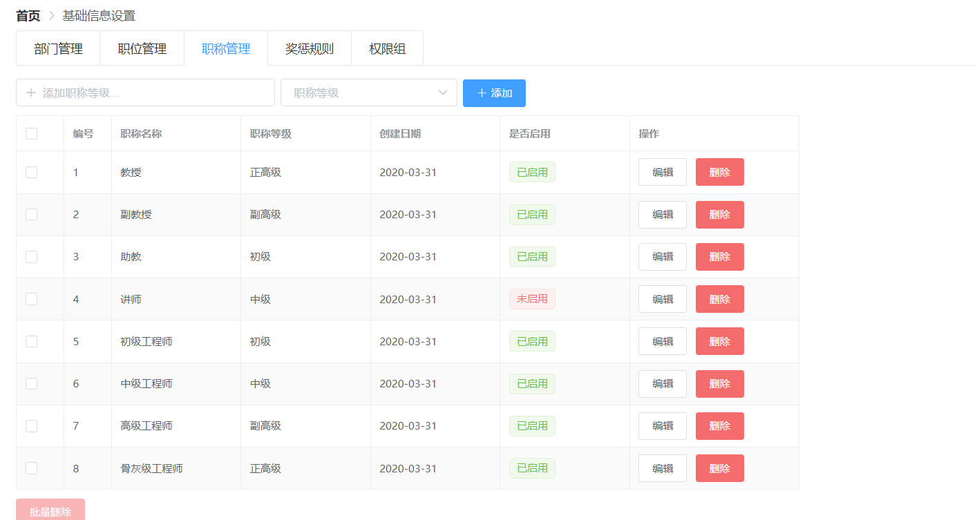The image size is (977, 520).
Task: Delete the 初级工程师 row
Action: [x=720, y=341]
